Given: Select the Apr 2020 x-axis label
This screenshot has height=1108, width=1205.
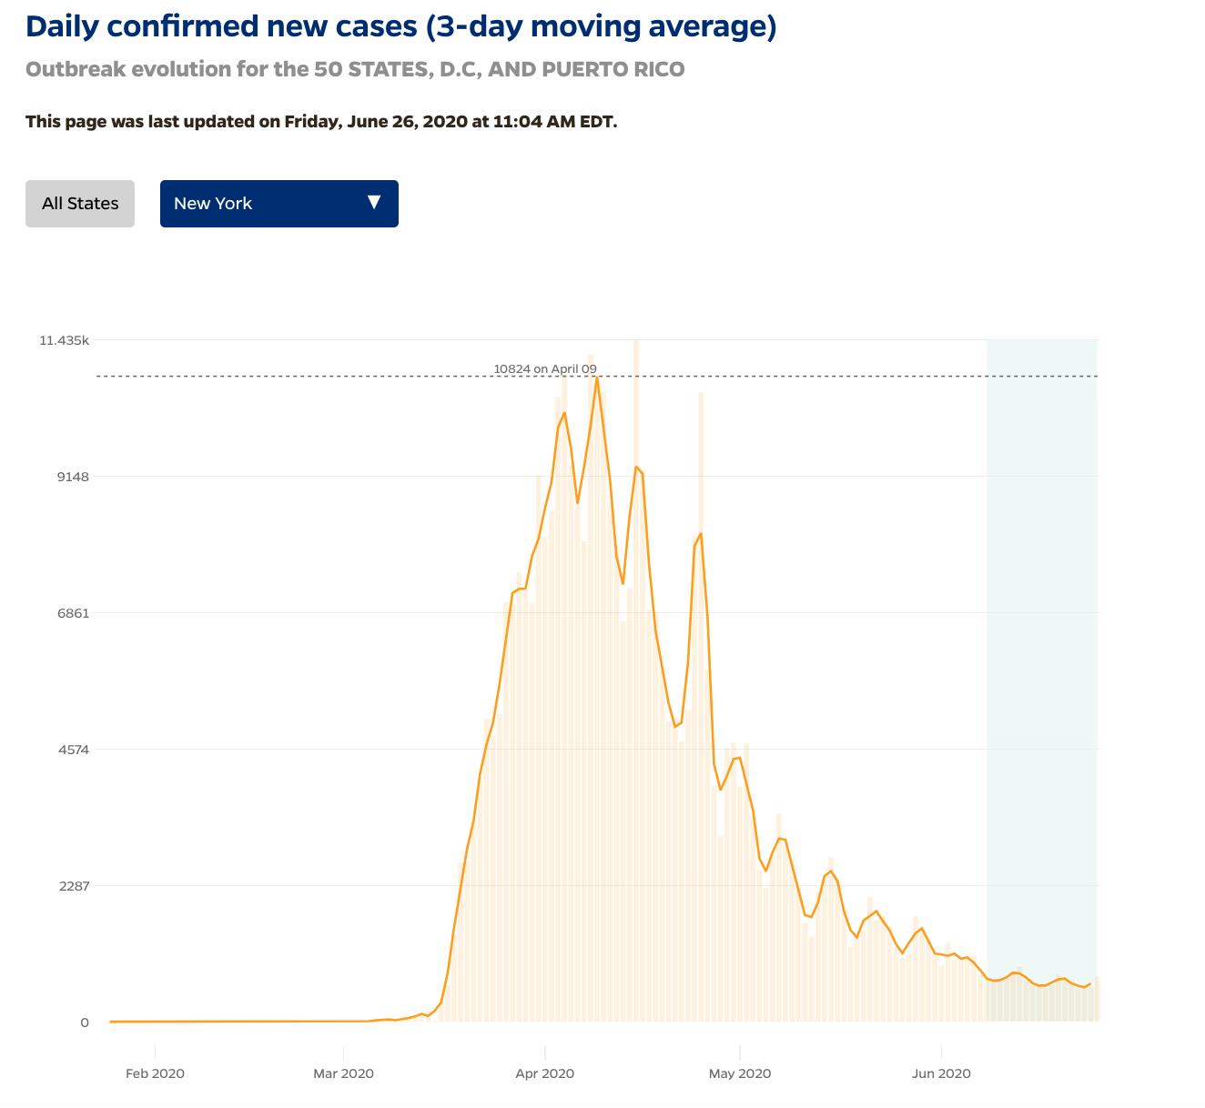Looking at the screenshot, I should pos(544,1073).
